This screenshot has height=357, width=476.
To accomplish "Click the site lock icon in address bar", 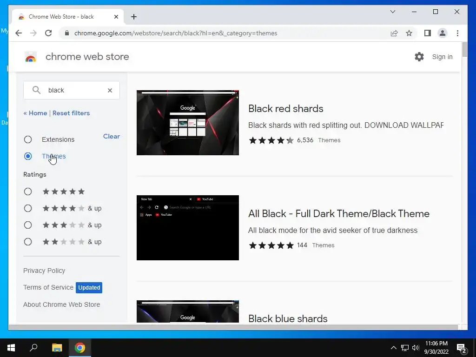I will tap(67, 33).
